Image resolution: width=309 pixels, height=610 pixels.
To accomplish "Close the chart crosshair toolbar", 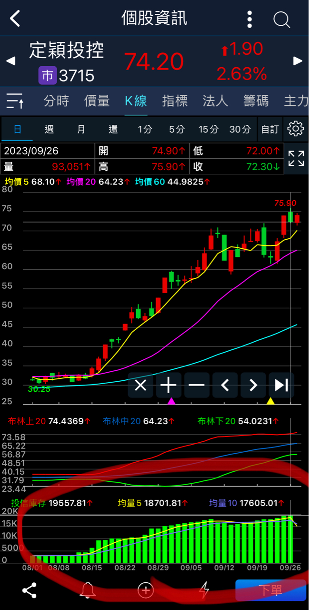I will pyautogui.click(x=140, y=385).
